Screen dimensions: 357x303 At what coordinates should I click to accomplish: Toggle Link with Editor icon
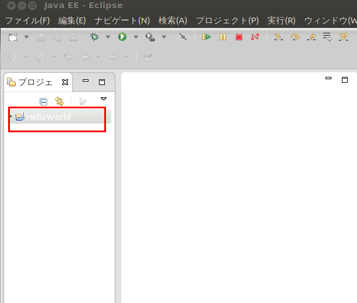click(x=59, y=101)
